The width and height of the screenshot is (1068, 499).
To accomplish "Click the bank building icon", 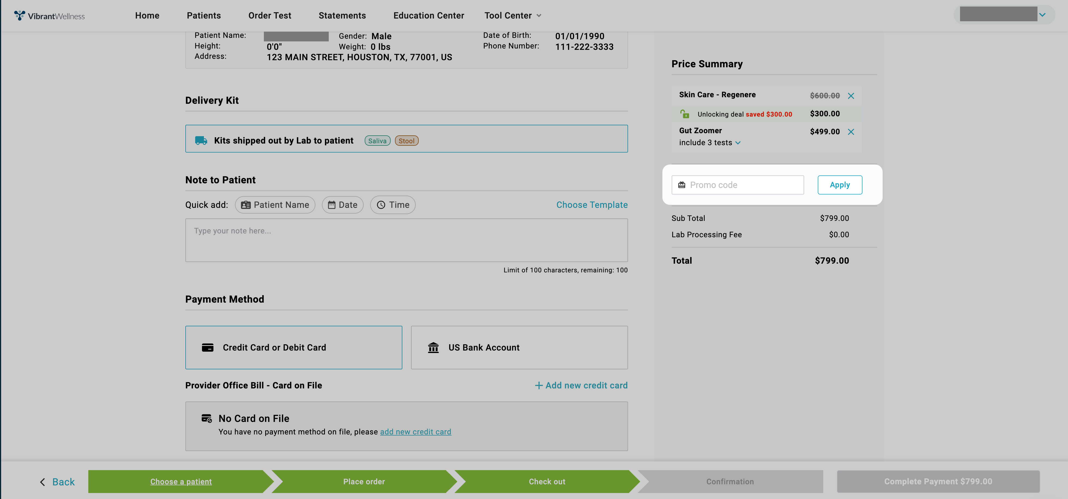I will click(x=433, y=348).
